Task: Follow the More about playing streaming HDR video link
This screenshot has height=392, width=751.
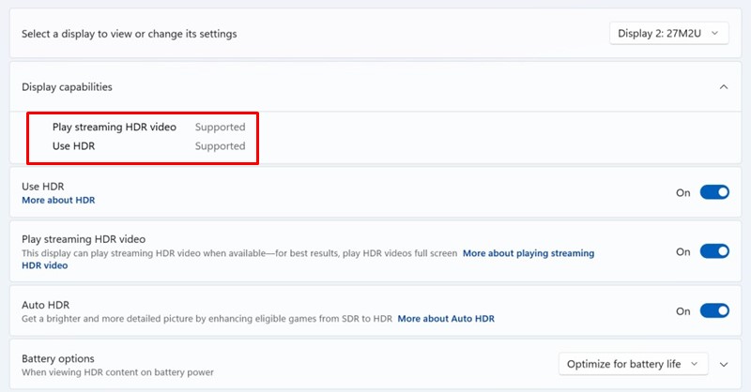Action: pos(528,253)
